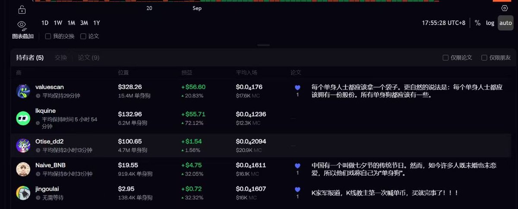Viewport: 518px width, 209px height.
Task: Like valuescan's thesis heart icon
Action: 297,87
